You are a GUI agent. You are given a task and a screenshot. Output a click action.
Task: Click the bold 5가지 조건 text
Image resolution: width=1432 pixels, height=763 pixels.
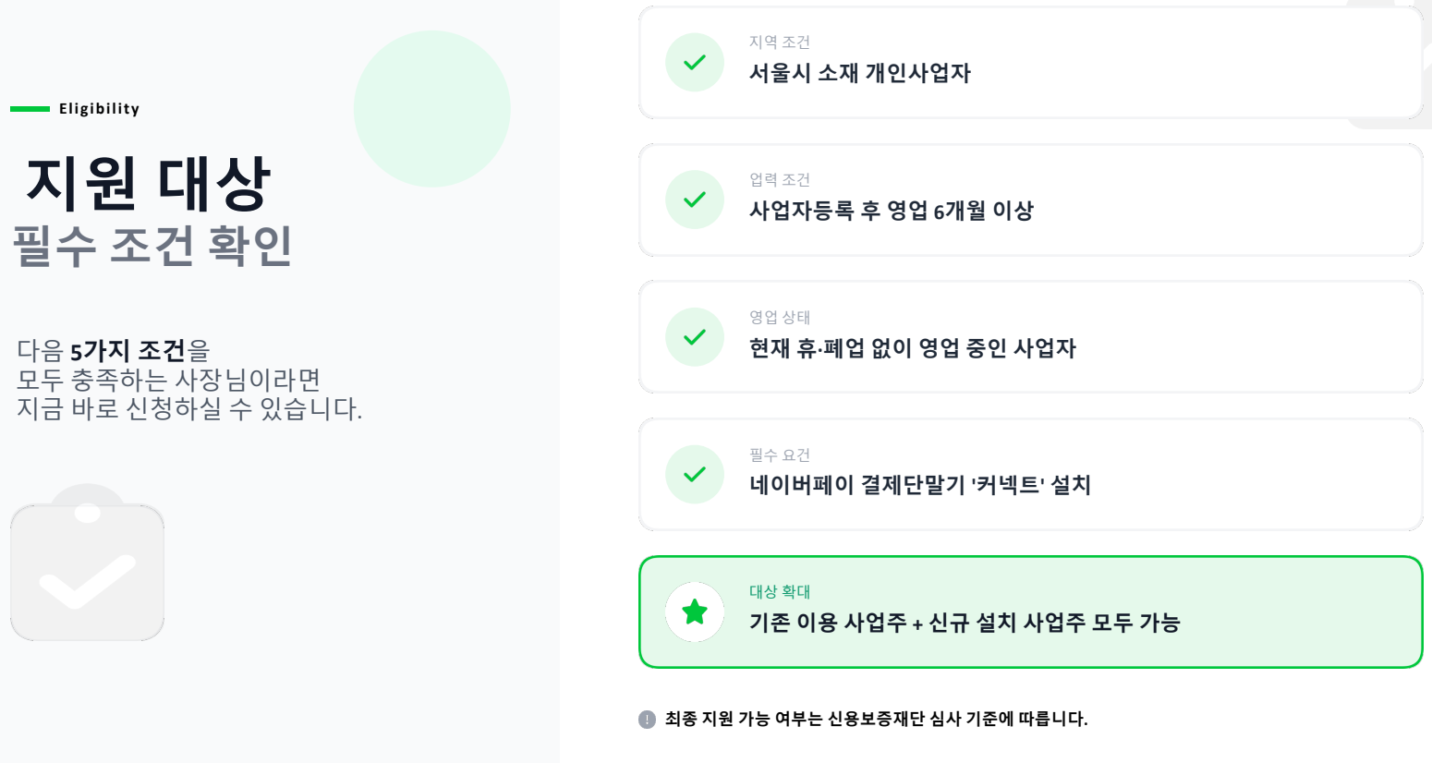point(127,351)
